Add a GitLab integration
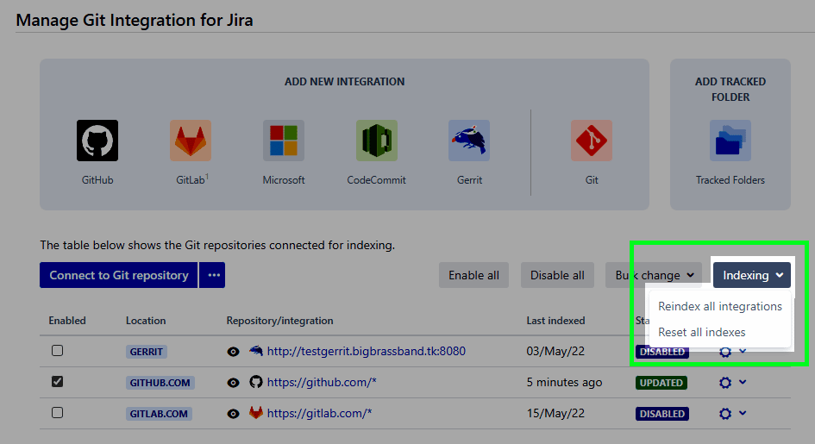Viewport: 815px width, 444px height. (191, 141)
